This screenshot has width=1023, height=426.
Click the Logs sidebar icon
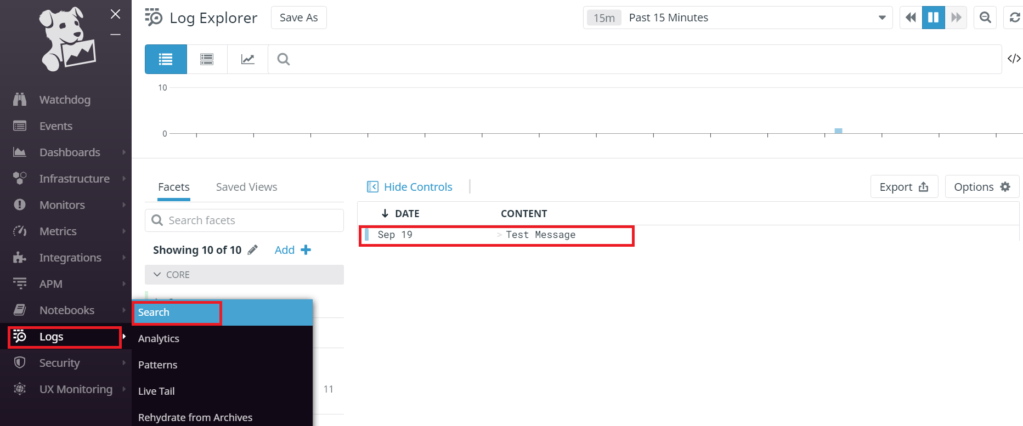click(20, 336)
